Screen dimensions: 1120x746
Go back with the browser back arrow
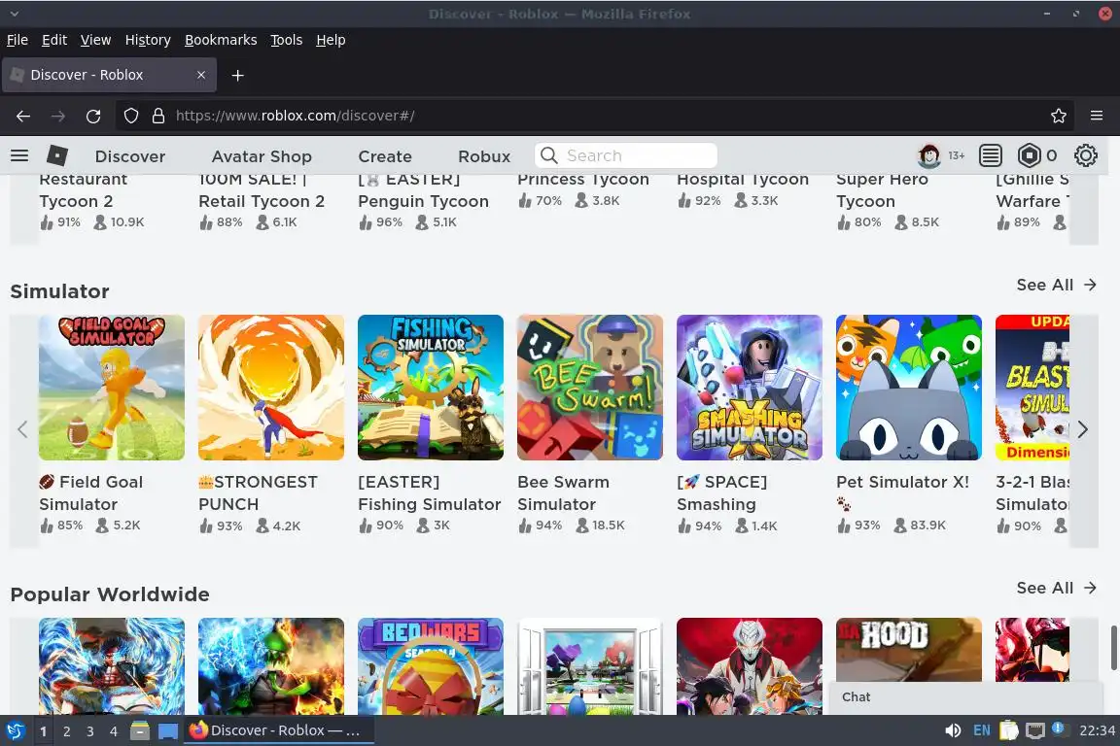[23, 116]
